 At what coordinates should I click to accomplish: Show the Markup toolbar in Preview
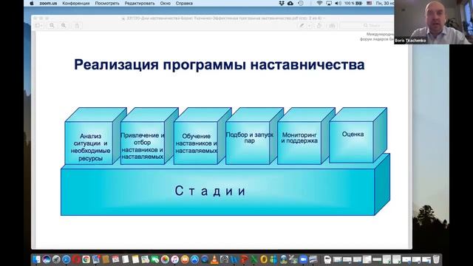point(332,26)
